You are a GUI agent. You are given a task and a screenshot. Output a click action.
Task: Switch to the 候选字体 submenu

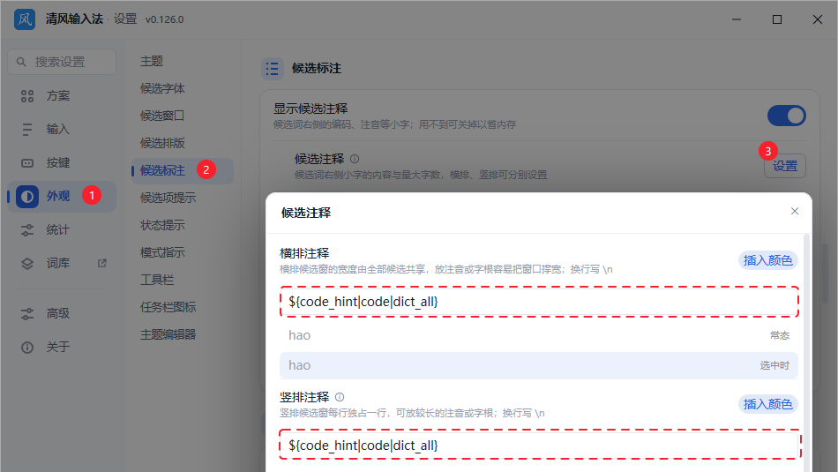[162, 88]
